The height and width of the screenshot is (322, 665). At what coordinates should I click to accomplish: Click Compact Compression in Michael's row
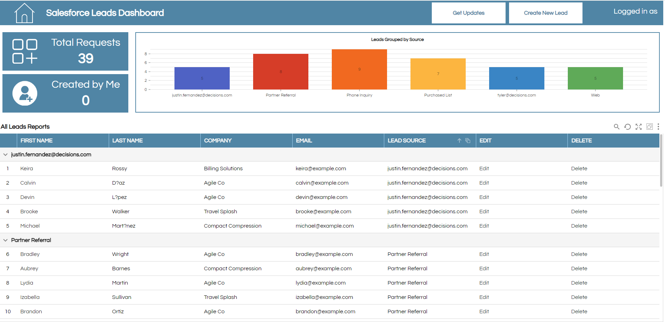(x=233, y=226)
